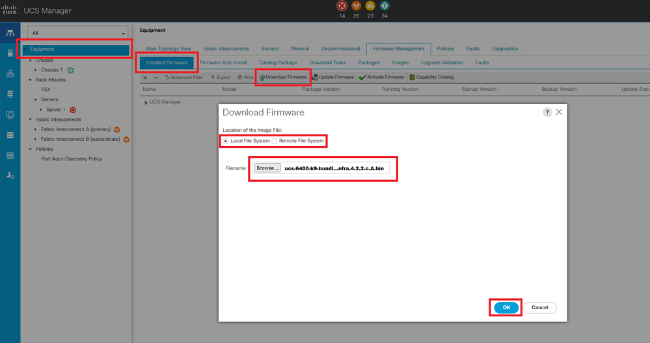Screen dimensions: 650x343
Task: Click Print in the toolbar
Action: (x=245, y=77)
